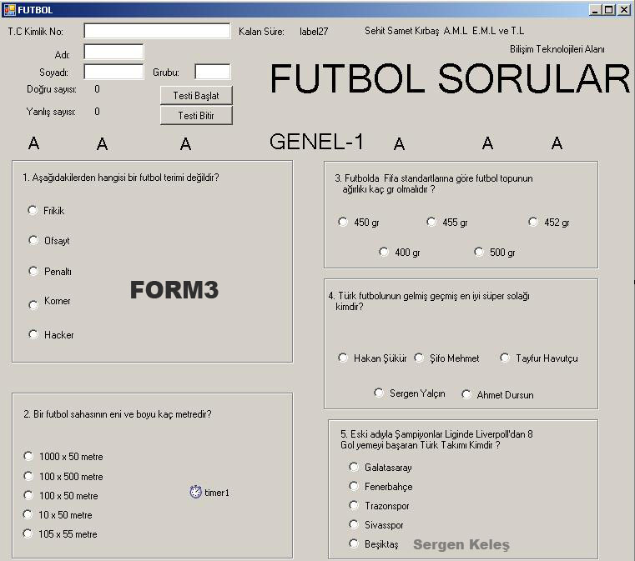Click the FUTBOL title bar app icon
The image size is (635, 561).
[x=9, y=10]
